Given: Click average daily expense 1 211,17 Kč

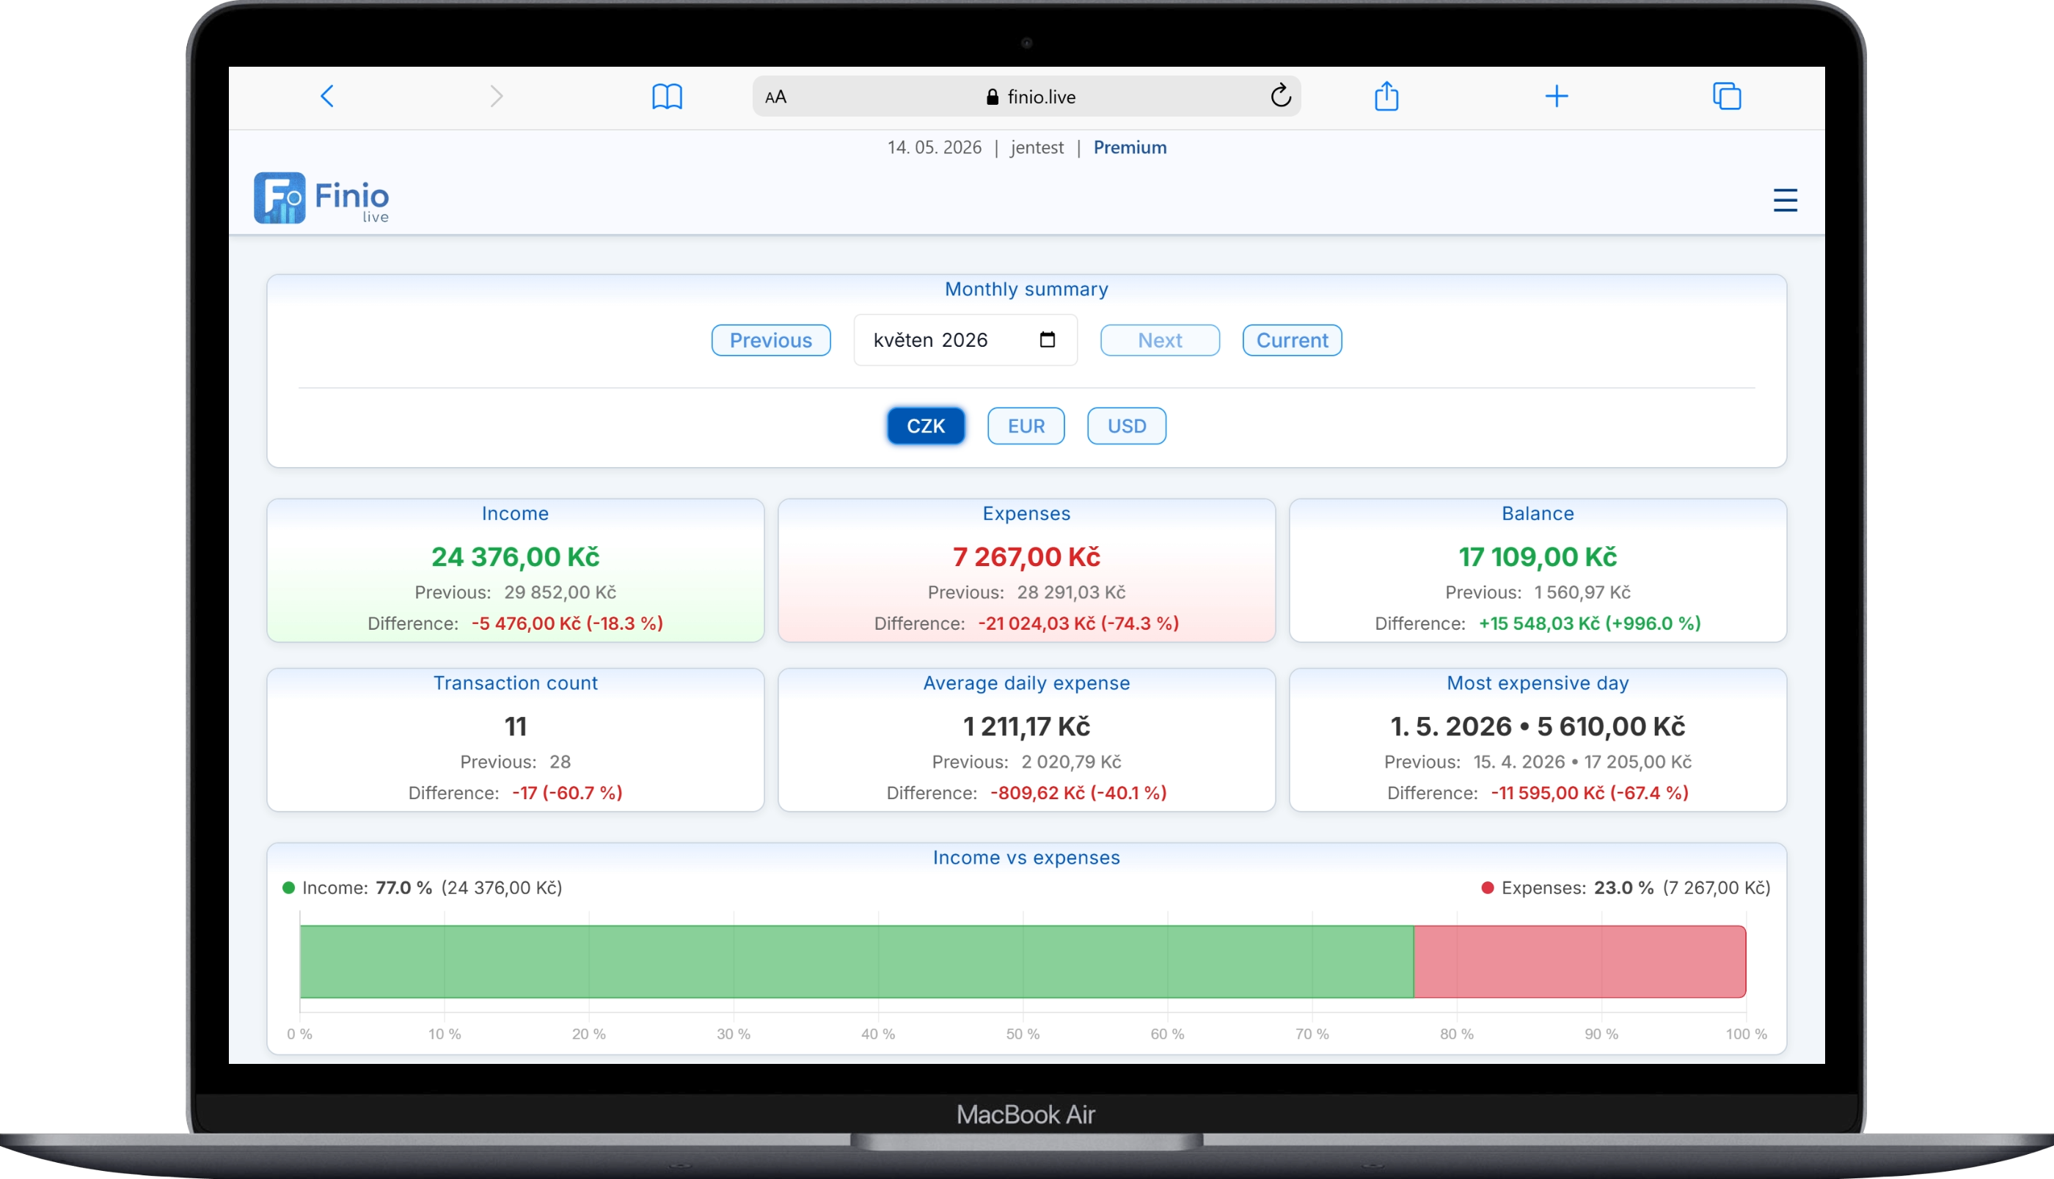Looking at the screenshot, I should coord(1026,727).
